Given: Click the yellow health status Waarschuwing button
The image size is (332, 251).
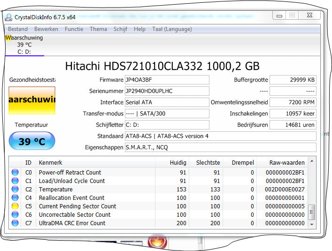Looking at the screenshot, I should [32, 100].
